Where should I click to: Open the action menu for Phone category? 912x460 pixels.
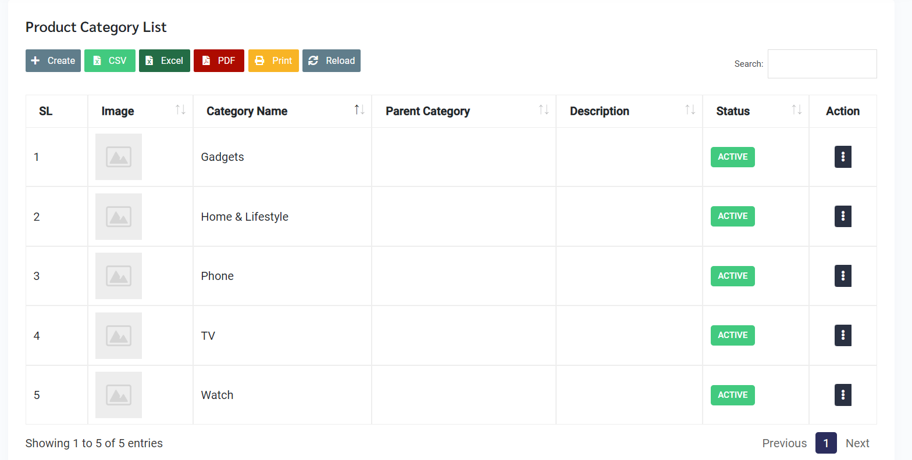pyautogui.click(x=843, y=276)
